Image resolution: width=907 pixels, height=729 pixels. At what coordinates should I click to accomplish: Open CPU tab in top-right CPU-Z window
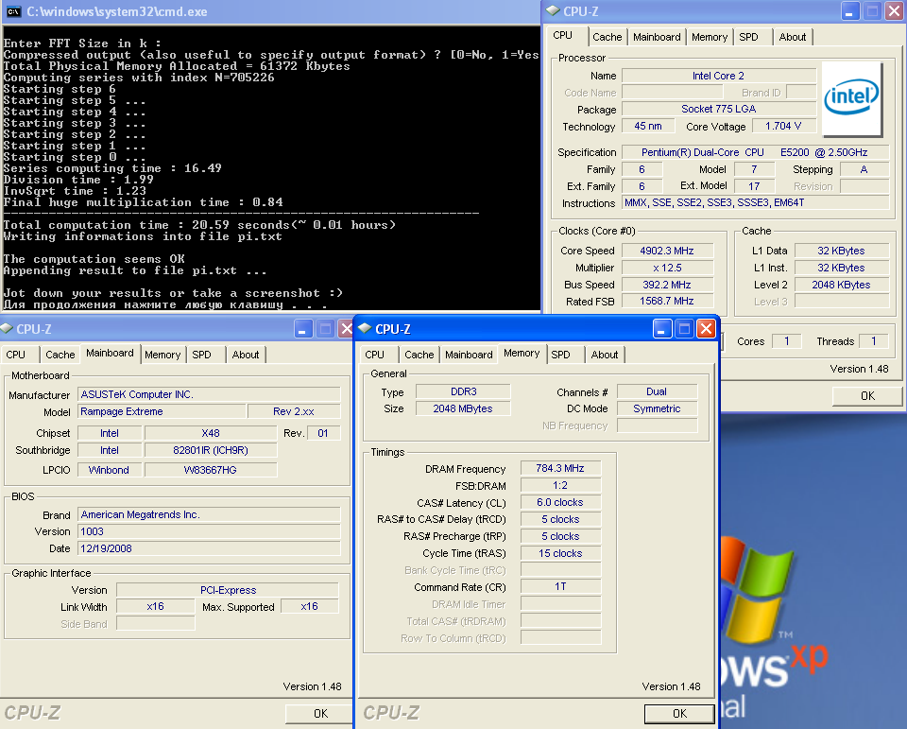(x=563, y=35)
